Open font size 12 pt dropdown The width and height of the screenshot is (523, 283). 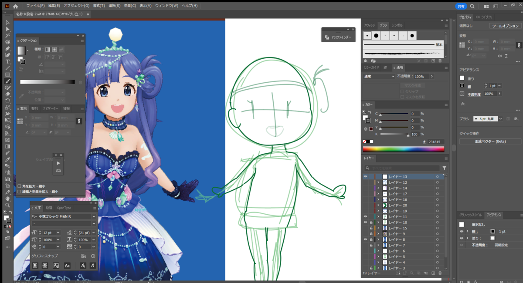58,233
